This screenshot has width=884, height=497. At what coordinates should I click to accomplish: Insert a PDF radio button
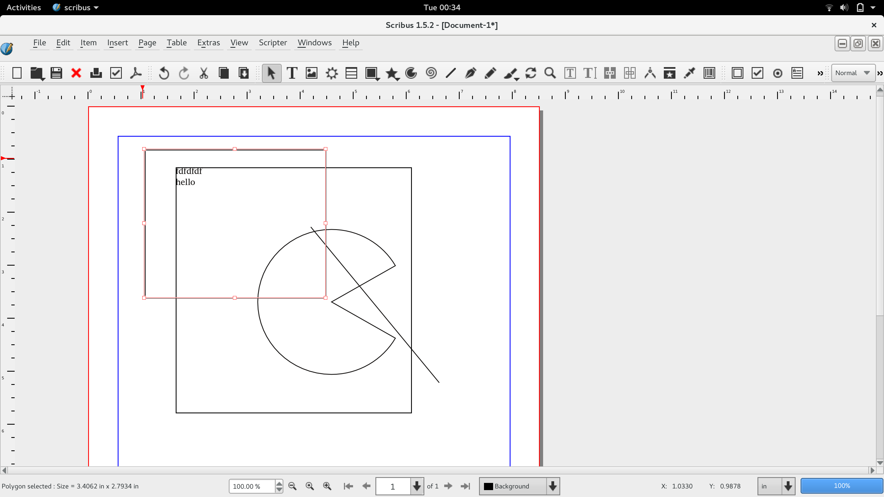pyautogui.click(x=778, y=73)
